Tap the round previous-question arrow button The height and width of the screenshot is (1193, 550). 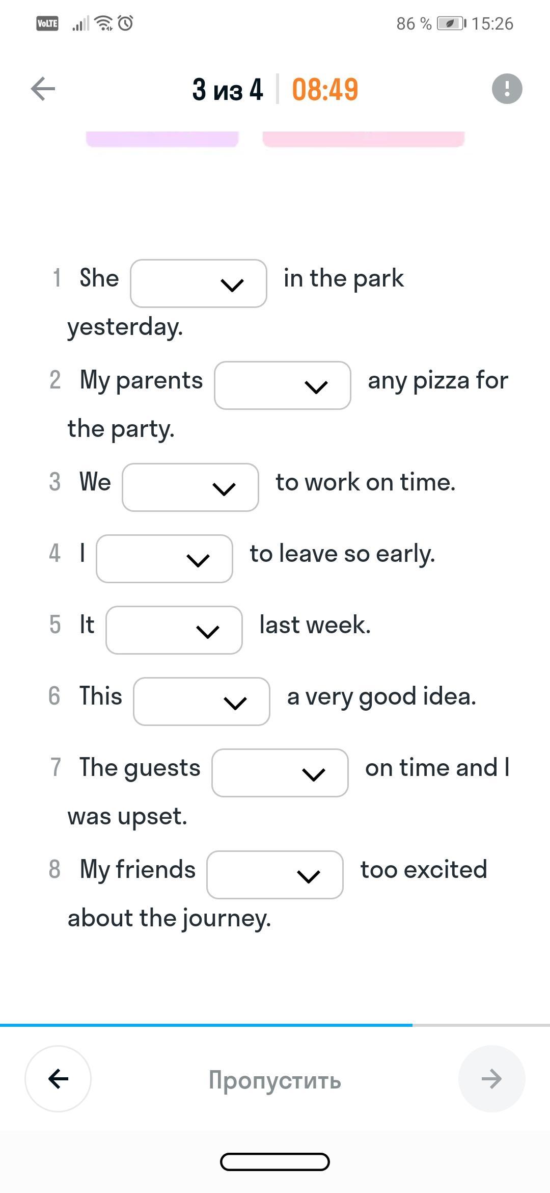[x=58, y=1078]
